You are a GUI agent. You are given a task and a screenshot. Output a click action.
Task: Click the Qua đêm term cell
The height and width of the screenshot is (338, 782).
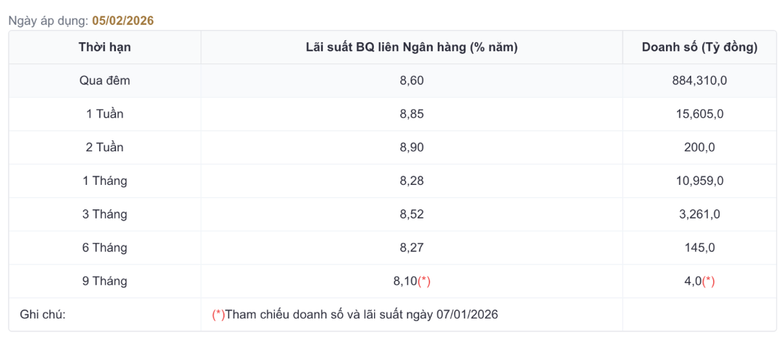click(x=104, y=81)
